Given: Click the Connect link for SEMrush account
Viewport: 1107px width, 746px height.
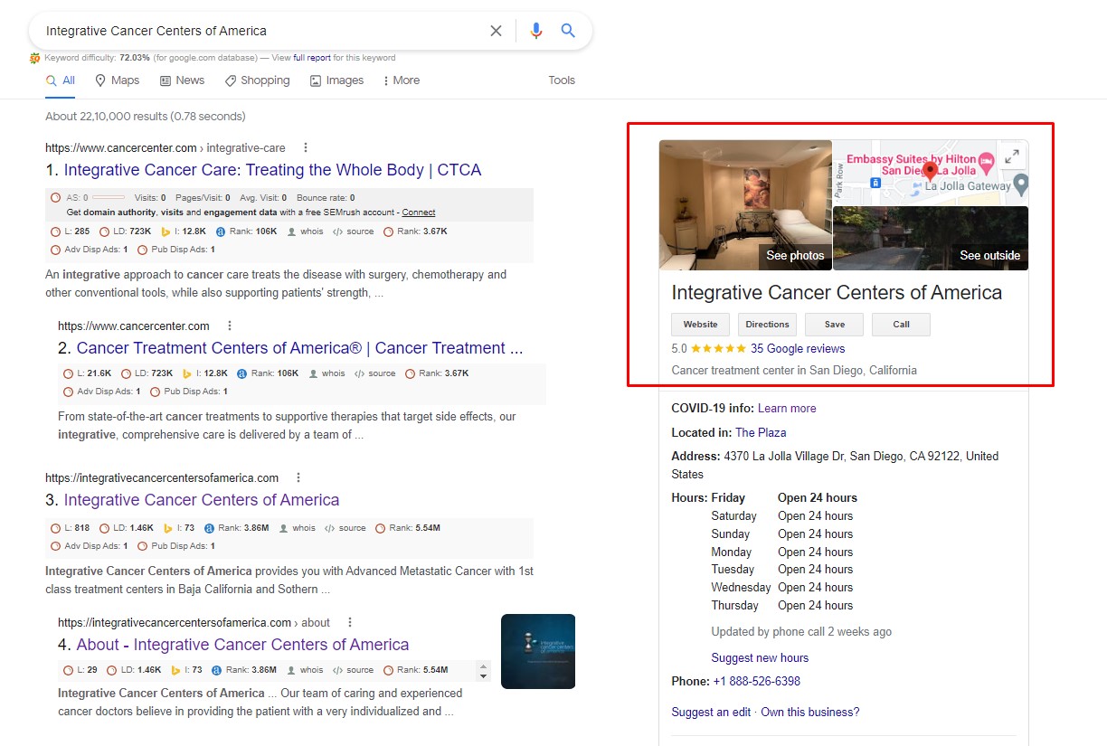Looking at the screenshot, I should pos(419,212).
